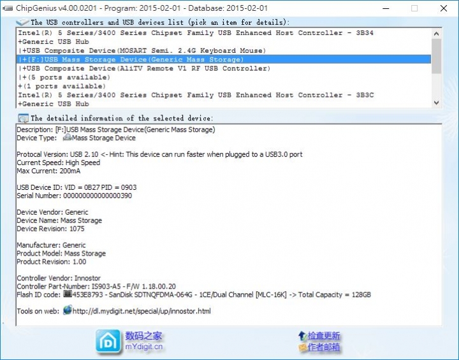Click the Current Speed: High Speed line
Screen dimensions: 459x360
coord(58,162)
